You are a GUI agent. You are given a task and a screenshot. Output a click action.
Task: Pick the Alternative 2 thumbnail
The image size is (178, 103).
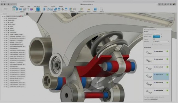(x=149, y=61)
